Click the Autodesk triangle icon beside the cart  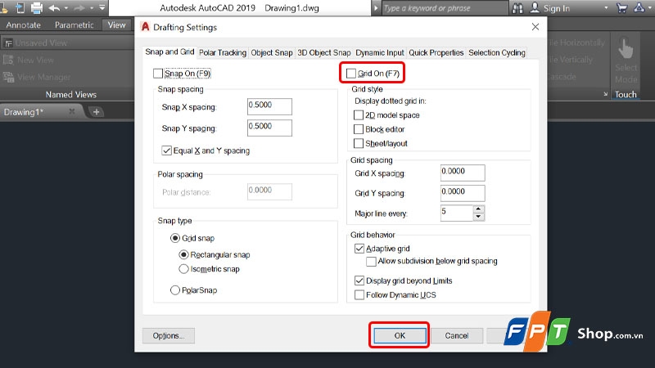(x=639, y=7)
